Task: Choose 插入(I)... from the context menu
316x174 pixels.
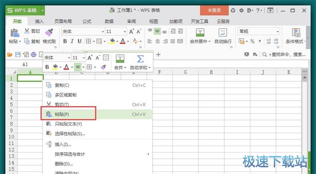Action: [x=98, y=145]
